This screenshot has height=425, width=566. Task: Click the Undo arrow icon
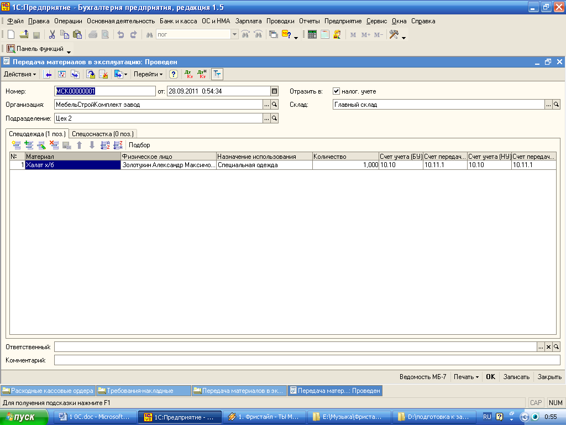tap(120, 34)
